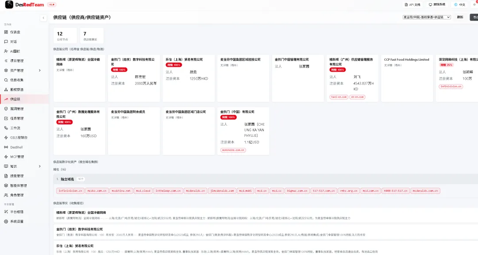
Task: Select the AI围栏 sidebar icon
Action: point(6,51)
